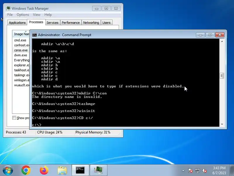Screen dimensions: 234x176
Task: Close the Task Manager window
Action: [116, 9]
